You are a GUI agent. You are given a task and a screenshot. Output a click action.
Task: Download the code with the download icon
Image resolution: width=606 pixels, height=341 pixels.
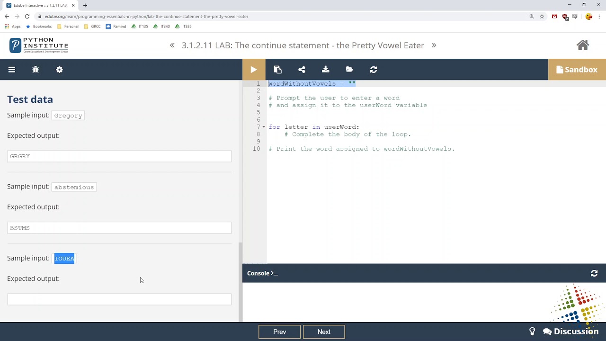[326, 70]
